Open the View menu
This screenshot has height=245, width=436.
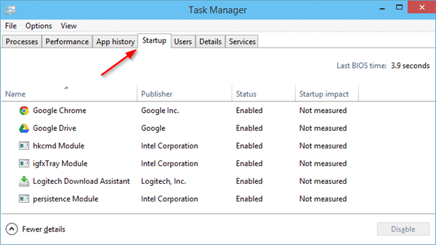[x=69, y=26]
